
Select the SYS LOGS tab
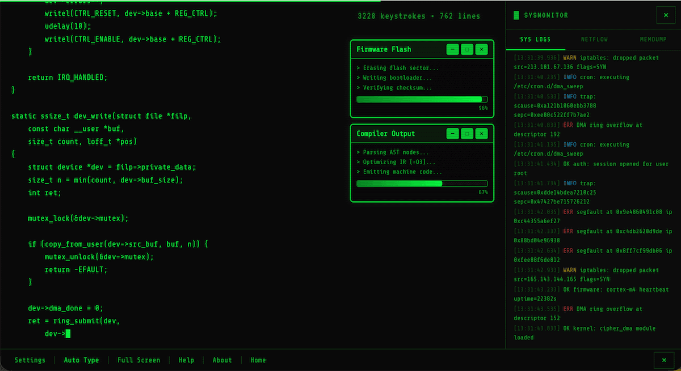coord(536,39)
